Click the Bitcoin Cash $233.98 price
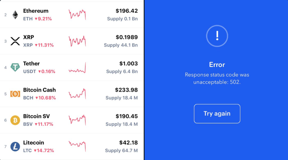This screenshot has height=160, width=288. click(126, 90)
